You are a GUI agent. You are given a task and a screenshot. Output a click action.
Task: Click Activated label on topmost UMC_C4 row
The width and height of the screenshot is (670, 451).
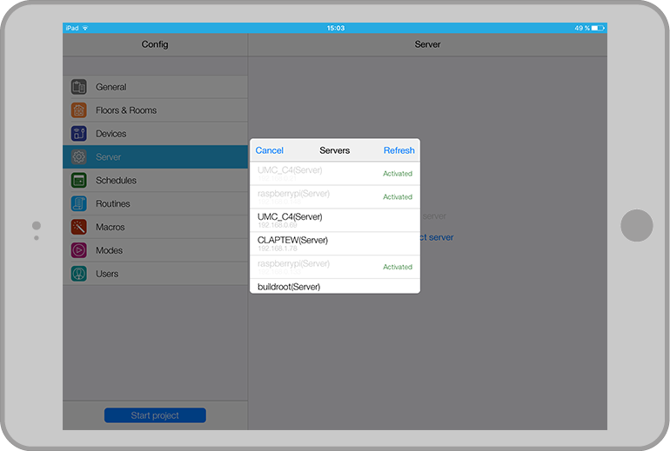(x=398, y=174)
